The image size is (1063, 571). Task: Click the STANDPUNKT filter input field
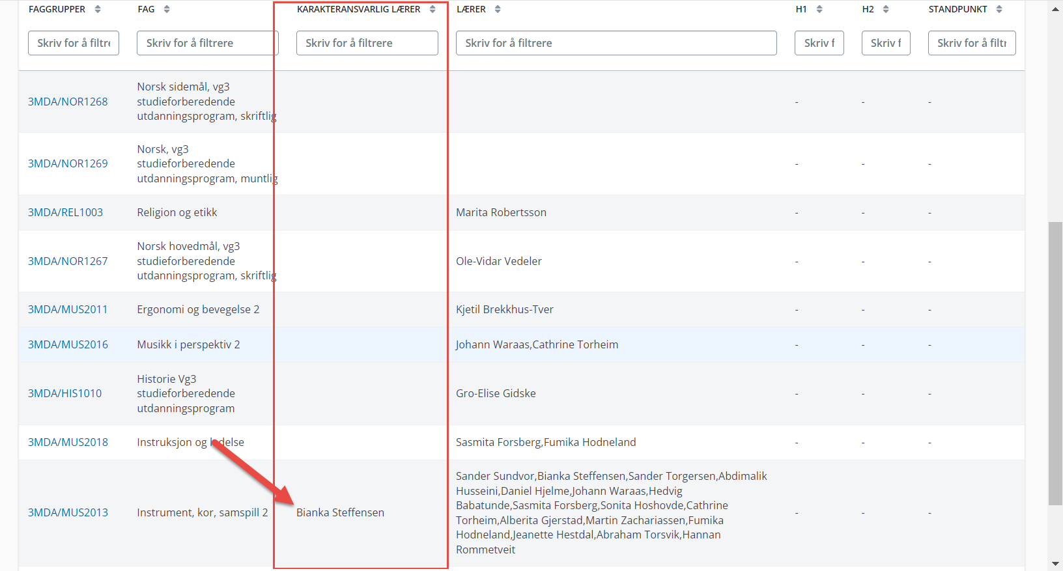[972, 43]
